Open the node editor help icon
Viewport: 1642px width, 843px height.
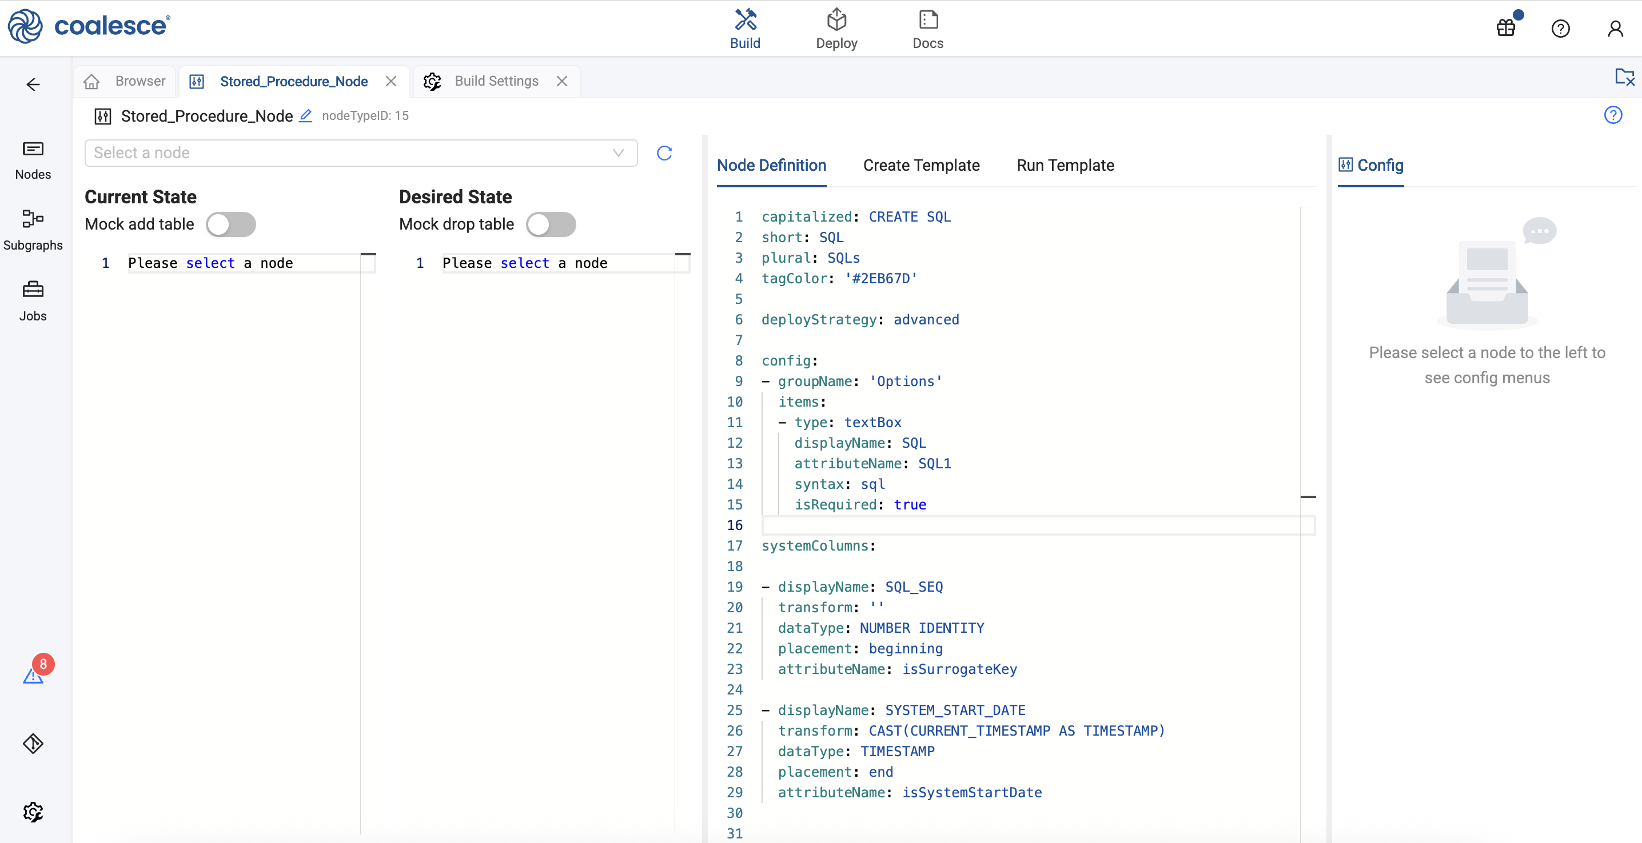coord(1613,115)
